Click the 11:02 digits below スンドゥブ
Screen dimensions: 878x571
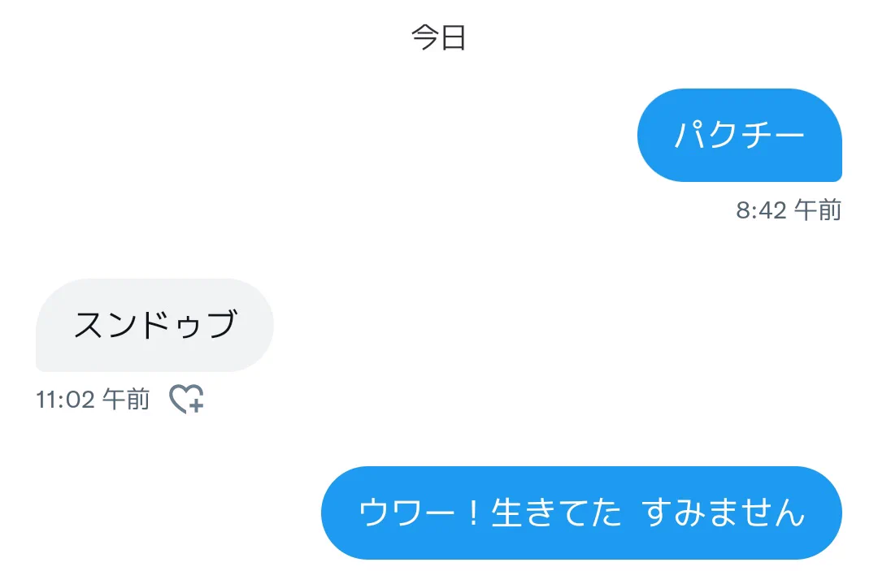click(66, 400)
